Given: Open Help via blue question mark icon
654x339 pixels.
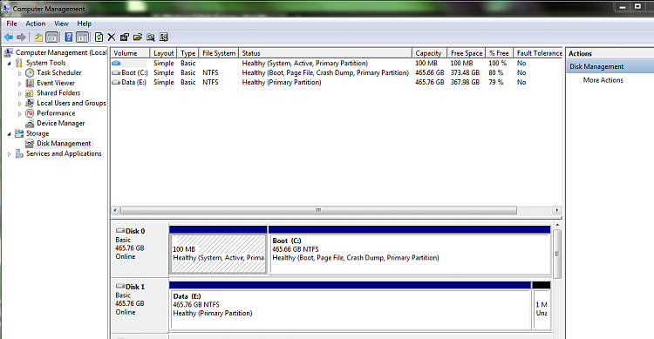Looking at the screenshot, I should click(x=68, y=37).
